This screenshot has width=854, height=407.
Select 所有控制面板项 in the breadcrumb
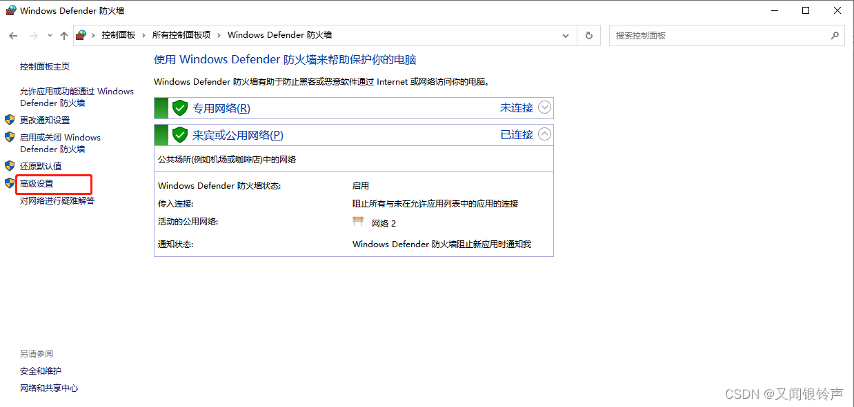tap(181, 35)
